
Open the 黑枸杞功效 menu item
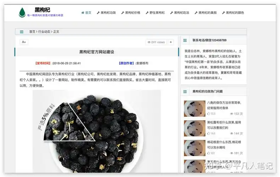tap(106, 13)
